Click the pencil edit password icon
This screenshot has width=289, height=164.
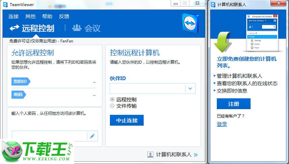pyautogui.click(x=92, y=136)
